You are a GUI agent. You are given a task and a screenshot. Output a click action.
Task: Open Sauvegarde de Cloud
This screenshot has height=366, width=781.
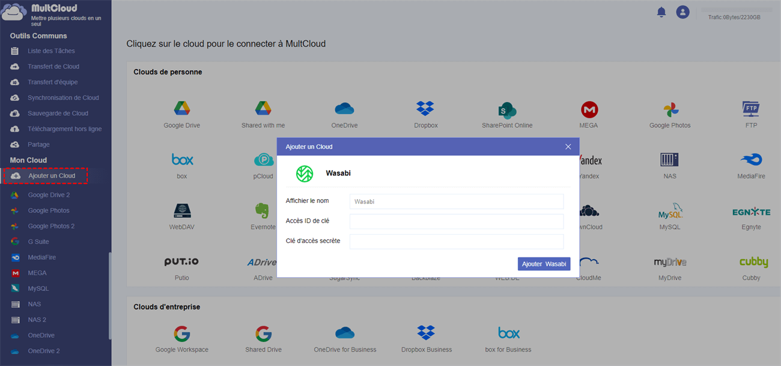point(58,113)
